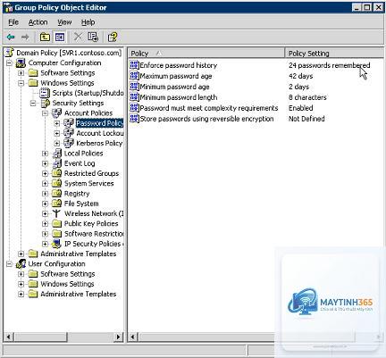The height and width of the screenshot is (358, 386).
Task: Select Administrative Templates under Computer Configuration
Action: 79,254
